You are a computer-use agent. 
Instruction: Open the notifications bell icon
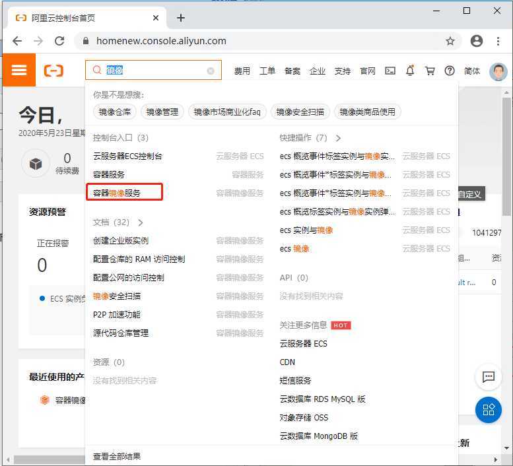pos(410,71)
